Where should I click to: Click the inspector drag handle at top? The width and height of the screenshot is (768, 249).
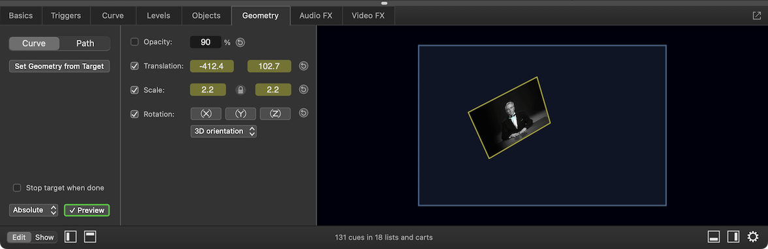(x=384, y=3)
